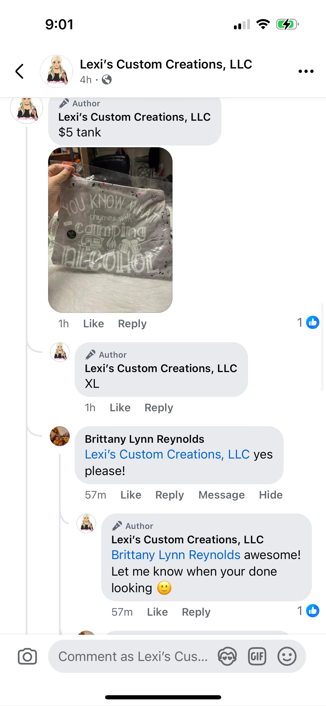Hide Brittany Lynn Reynolds' comment
The width and height of the screenshot is (326, 706).
[x=271, y=495]
